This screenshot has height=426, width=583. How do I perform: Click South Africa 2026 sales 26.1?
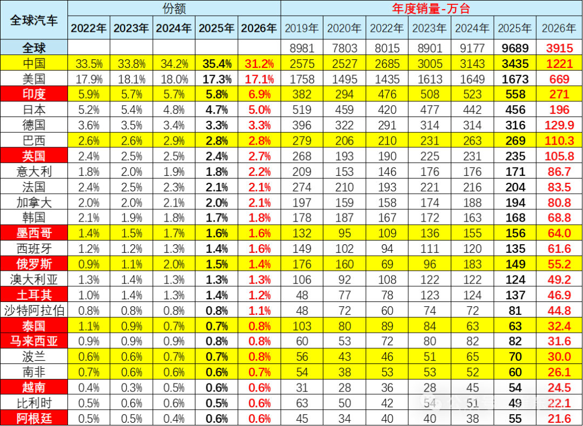tap(559, 373)
